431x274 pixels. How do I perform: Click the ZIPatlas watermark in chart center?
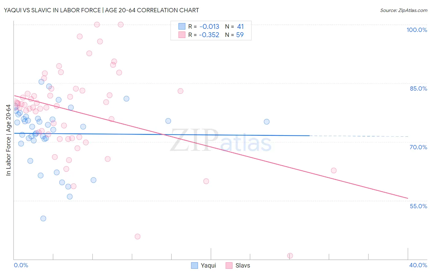tap(221, 140)
